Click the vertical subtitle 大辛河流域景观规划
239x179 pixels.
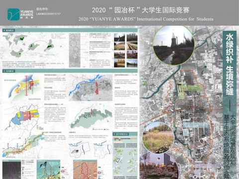click(x=233, y=140)
